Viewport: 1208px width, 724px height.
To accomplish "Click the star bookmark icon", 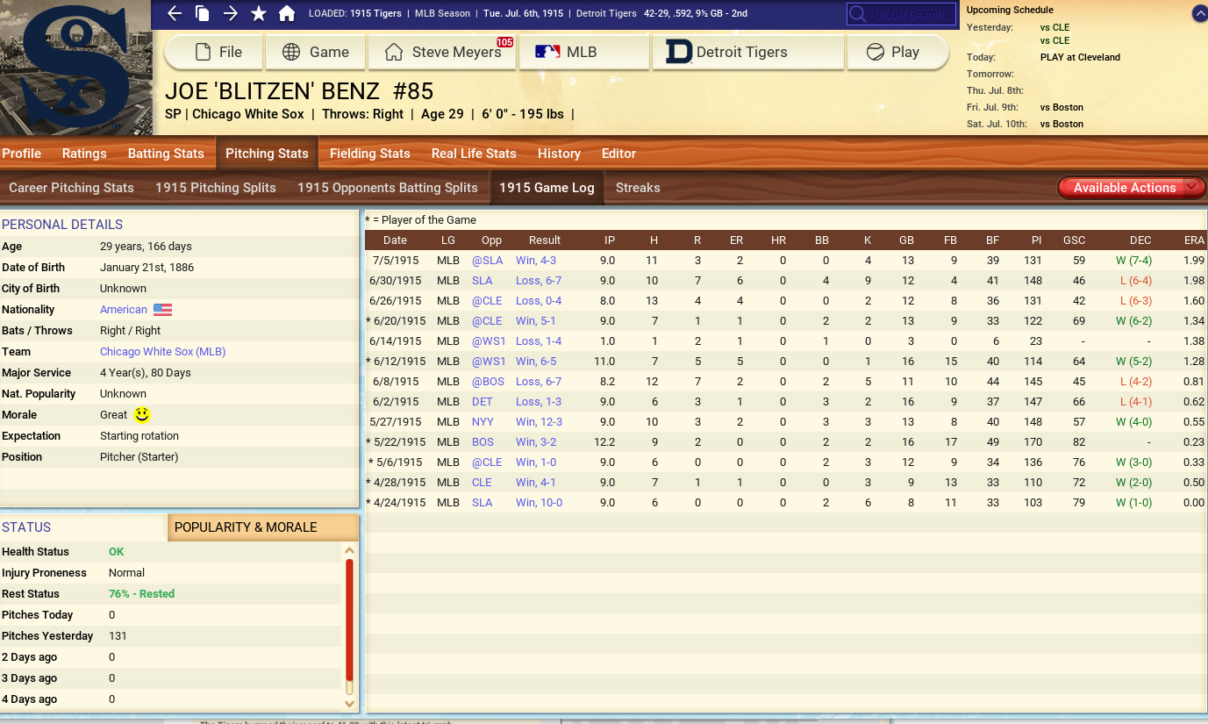I will (x=258, y=13).
